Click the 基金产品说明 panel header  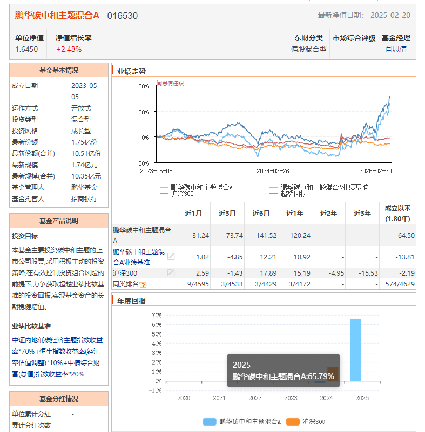(59, 221)
